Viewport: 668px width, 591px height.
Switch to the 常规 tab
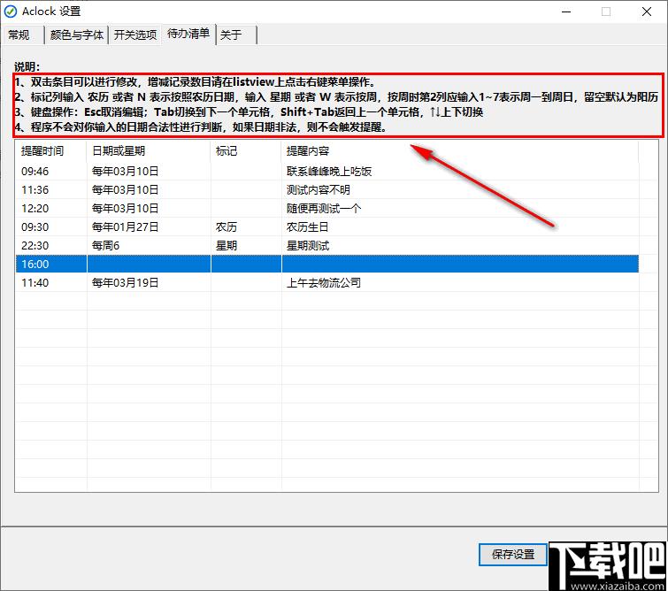19,35
